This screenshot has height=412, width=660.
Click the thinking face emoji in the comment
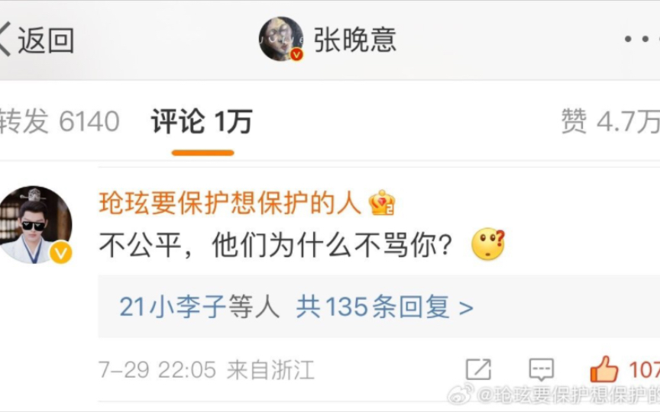[488, 244]
